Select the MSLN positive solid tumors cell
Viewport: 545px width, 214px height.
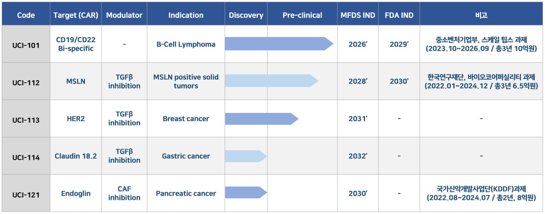tap(186, 81)
